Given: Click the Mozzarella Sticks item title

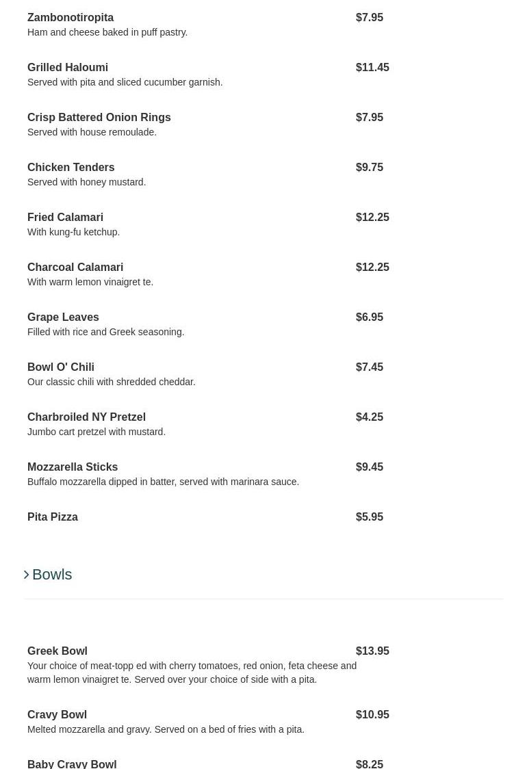Looking at the screenshot, I should (x=73, y=467).
